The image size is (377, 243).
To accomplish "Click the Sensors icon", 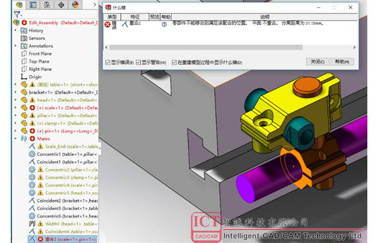I will [24, 38].
